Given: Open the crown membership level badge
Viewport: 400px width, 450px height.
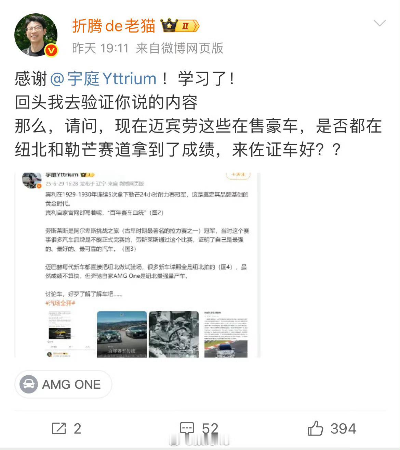Looking at the screenshot, I should 180,26.
